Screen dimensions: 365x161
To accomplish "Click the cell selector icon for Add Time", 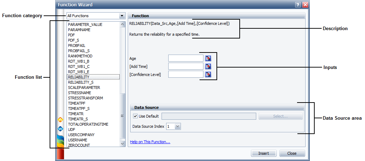I will coord(208,66).
